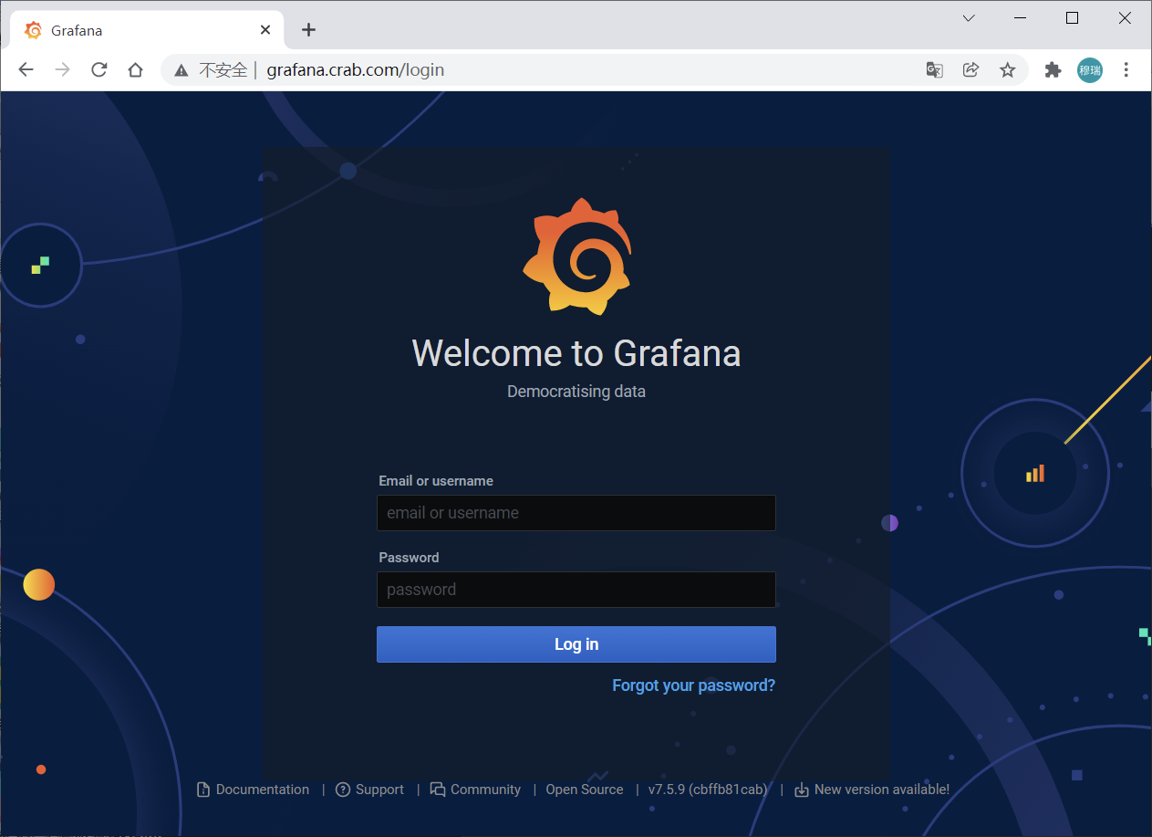Image resolution: width=1152 pixels, height=837 pixels.
Task: Click the version v7.5.9 (cbffb81cab) text
Action: [708, 790]
